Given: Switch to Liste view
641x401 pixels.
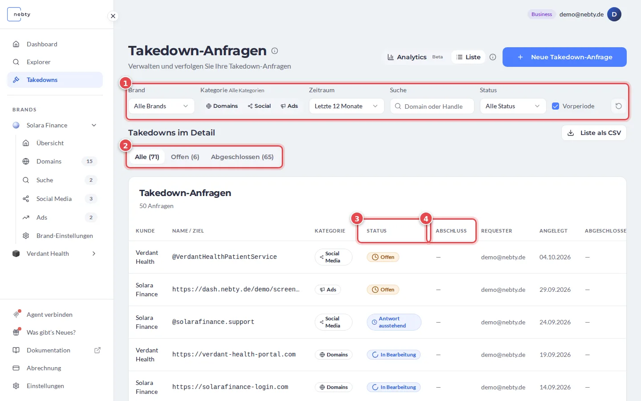Looking at the screenshot, I should click(468, 57).
